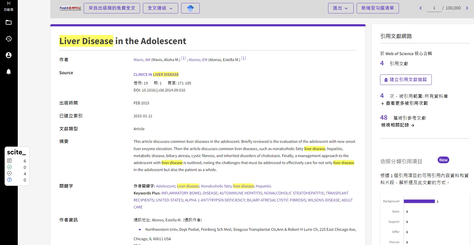This screenshot has height=245, width=474.
Task: Click 檢視相關記錄 link
Action: (x=398, y=125)
